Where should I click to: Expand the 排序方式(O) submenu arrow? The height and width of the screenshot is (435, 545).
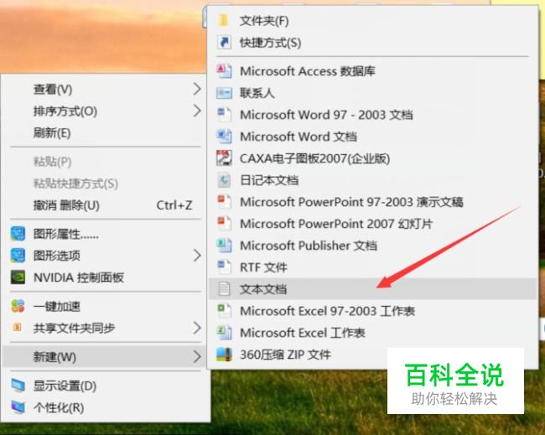coord(197,111)
